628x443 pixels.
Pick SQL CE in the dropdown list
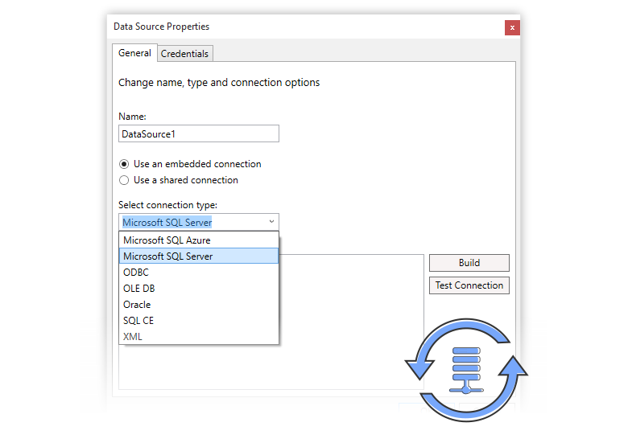(x=138, y=321)
